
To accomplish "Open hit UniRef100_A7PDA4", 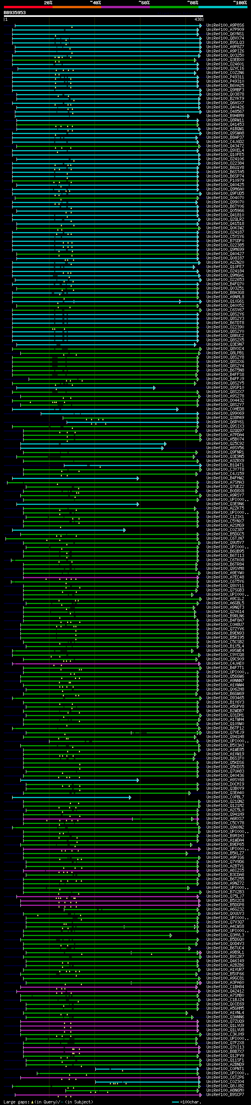I will (225, 435).
